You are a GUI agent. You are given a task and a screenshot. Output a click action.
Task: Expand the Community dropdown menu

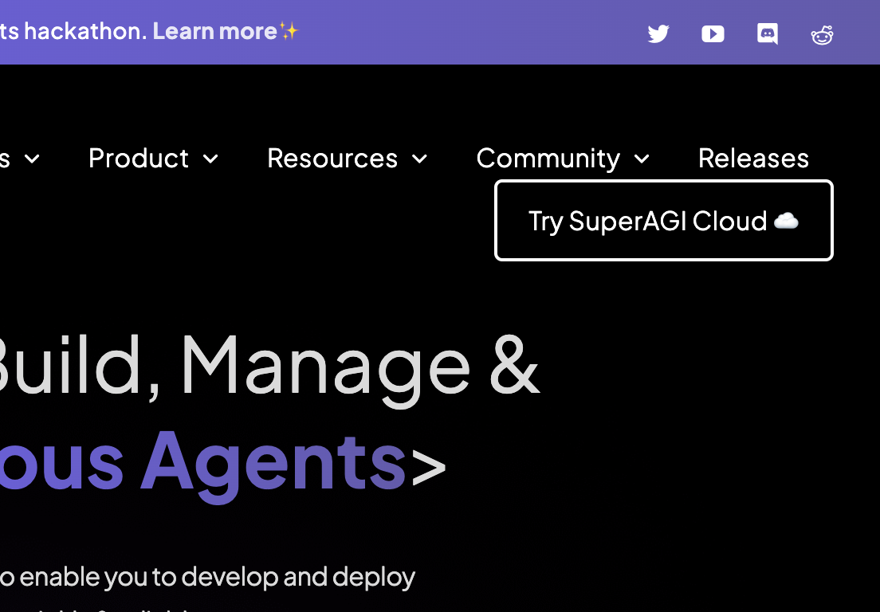[563, 159]
